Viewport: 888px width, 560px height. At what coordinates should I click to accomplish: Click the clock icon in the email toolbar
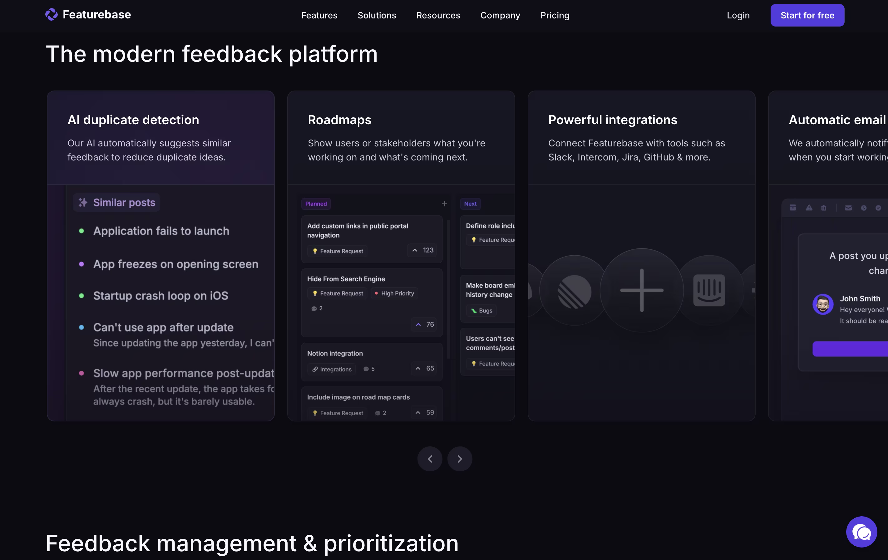point(864,208)
